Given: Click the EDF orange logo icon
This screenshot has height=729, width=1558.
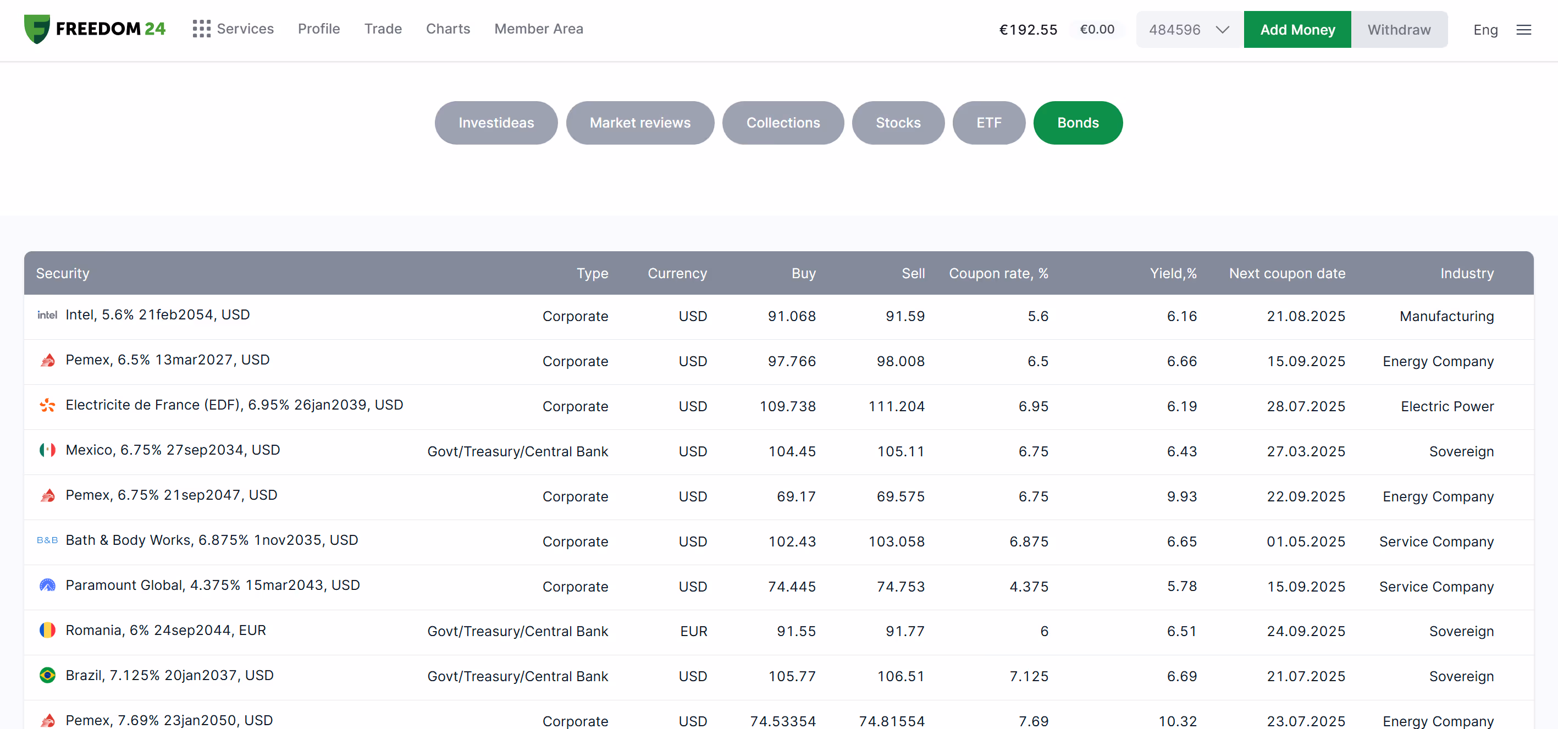Looking at the screenshot, I should [x=47, y=405].
